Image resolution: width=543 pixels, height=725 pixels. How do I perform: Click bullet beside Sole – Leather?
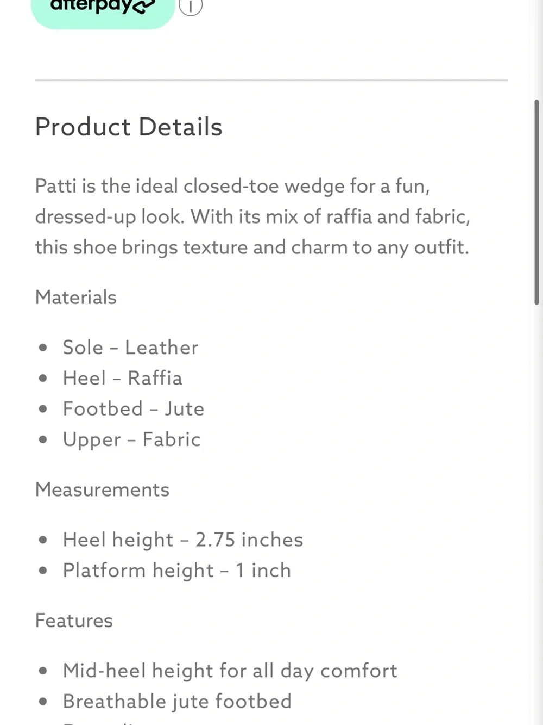(43, 348)
